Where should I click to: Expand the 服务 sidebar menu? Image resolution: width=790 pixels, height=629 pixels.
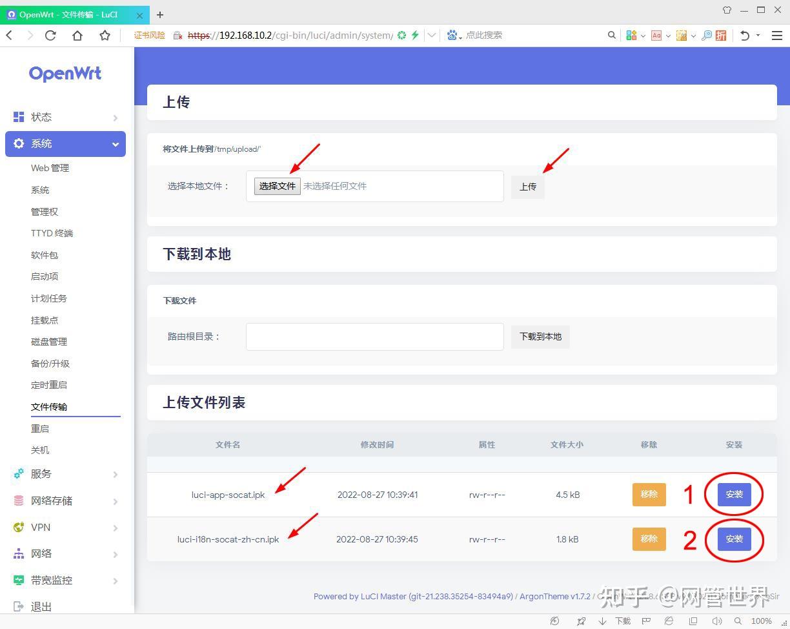(65, 474)
